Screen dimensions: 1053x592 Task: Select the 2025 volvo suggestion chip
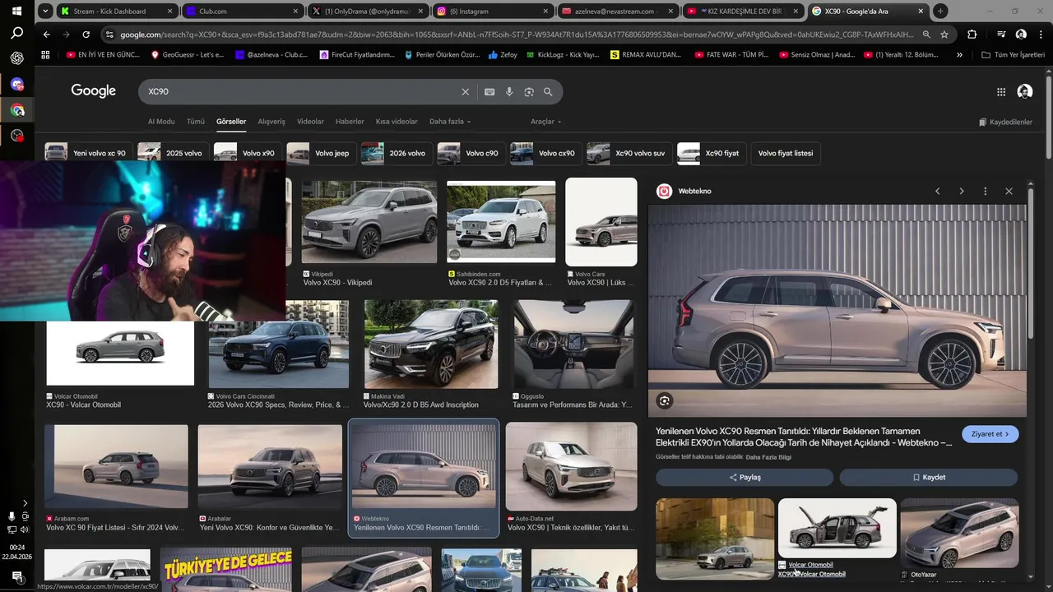173,153
